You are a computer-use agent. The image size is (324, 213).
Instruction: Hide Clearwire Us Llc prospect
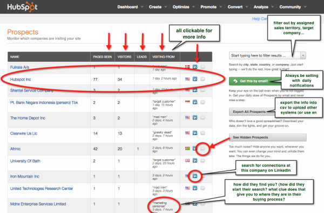202,133
